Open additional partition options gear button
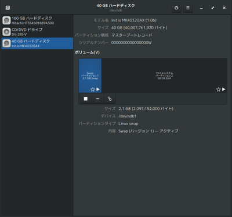 [x=110, y=99]
